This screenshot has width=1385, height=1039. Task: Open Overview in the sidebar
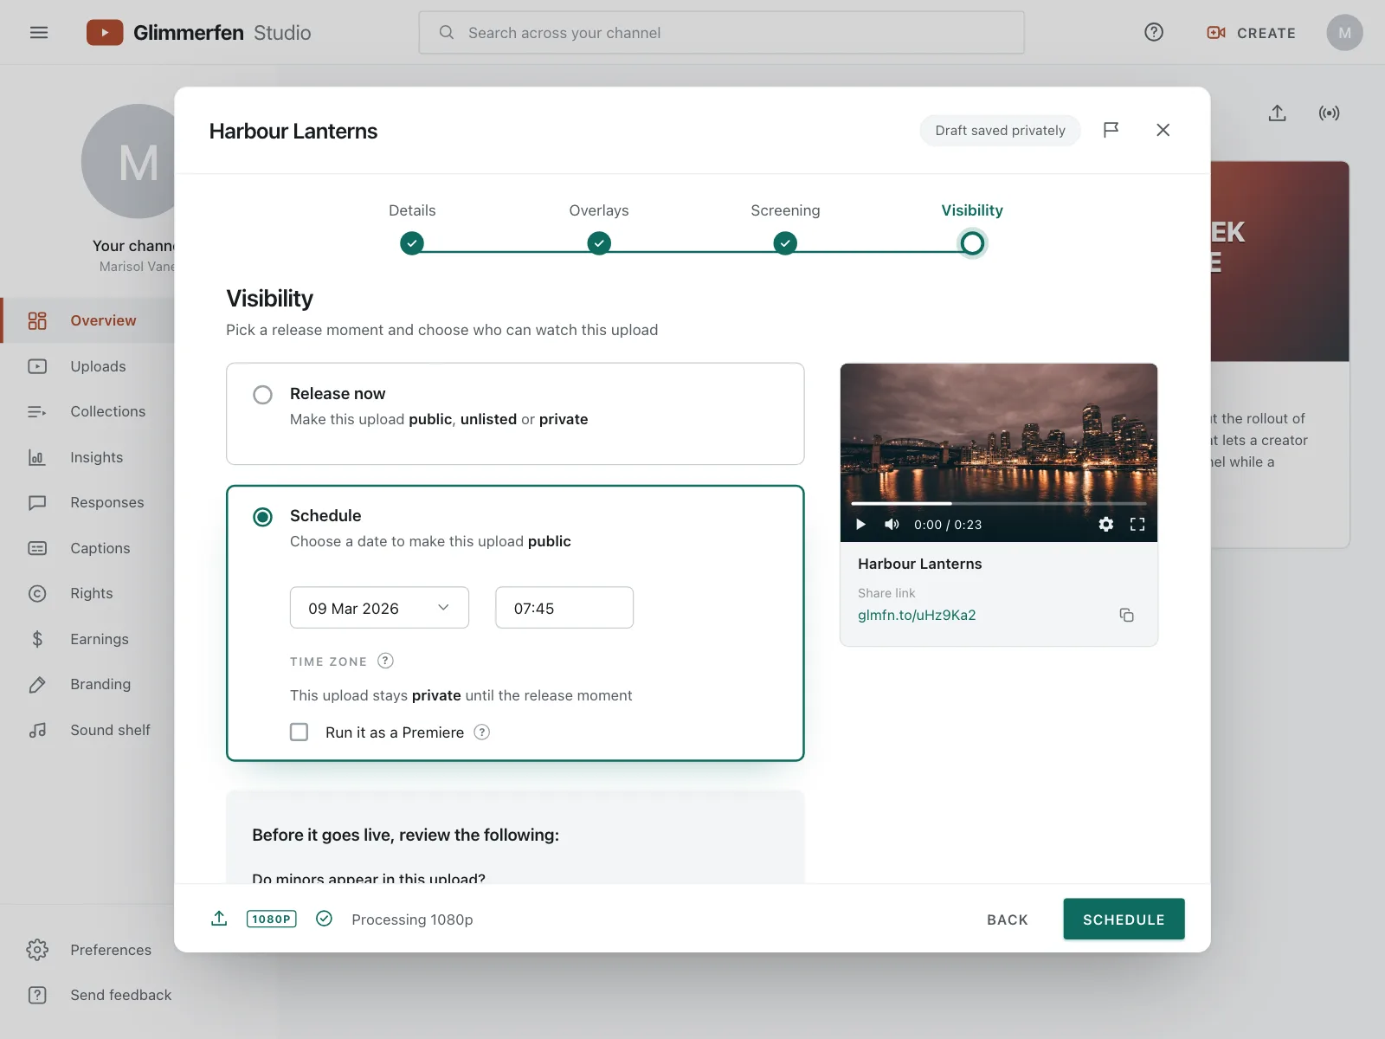click(x=87, y=320)
